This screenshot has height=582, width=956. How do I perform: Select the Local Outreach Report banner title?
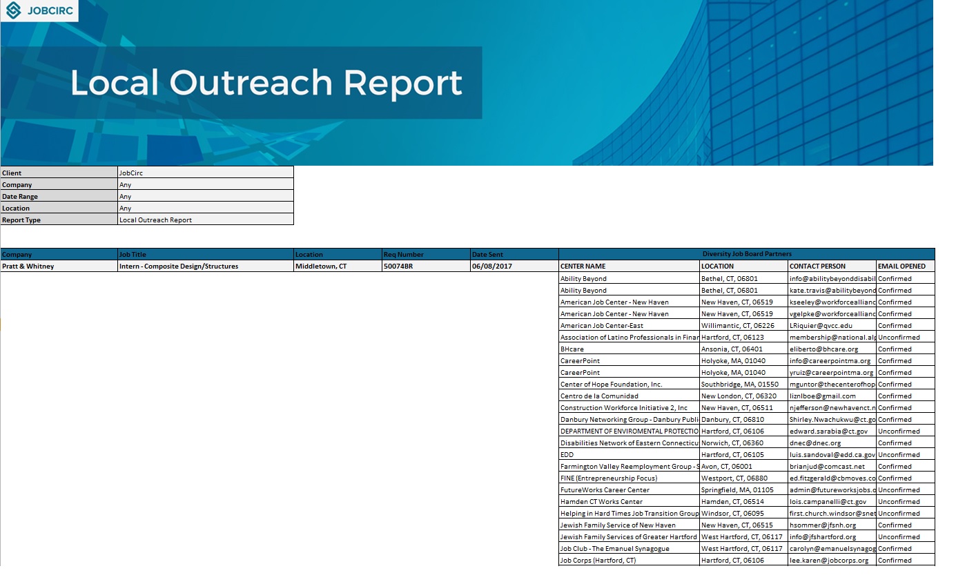[266, 83]
